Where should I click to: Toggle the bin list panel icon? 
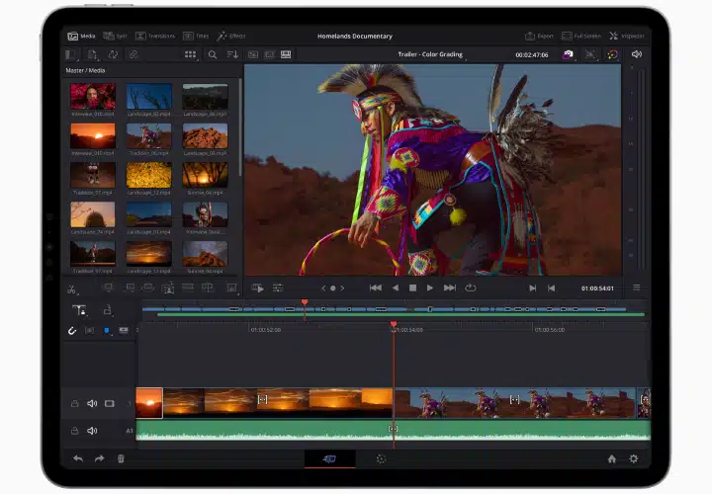71,55
